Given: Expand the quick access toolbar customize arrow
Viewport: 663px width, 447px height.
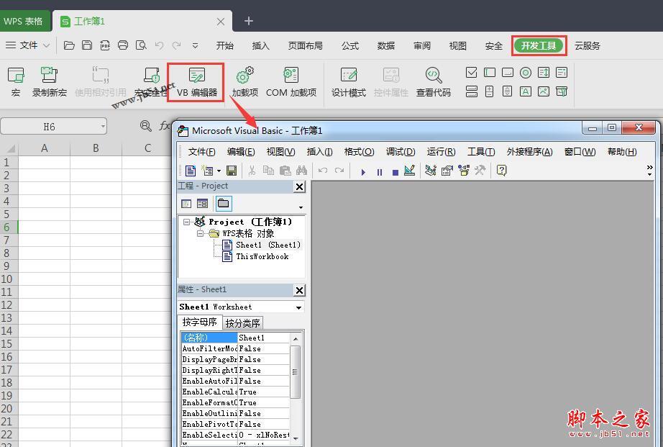Looking at the screenshot, I should 195,45.
